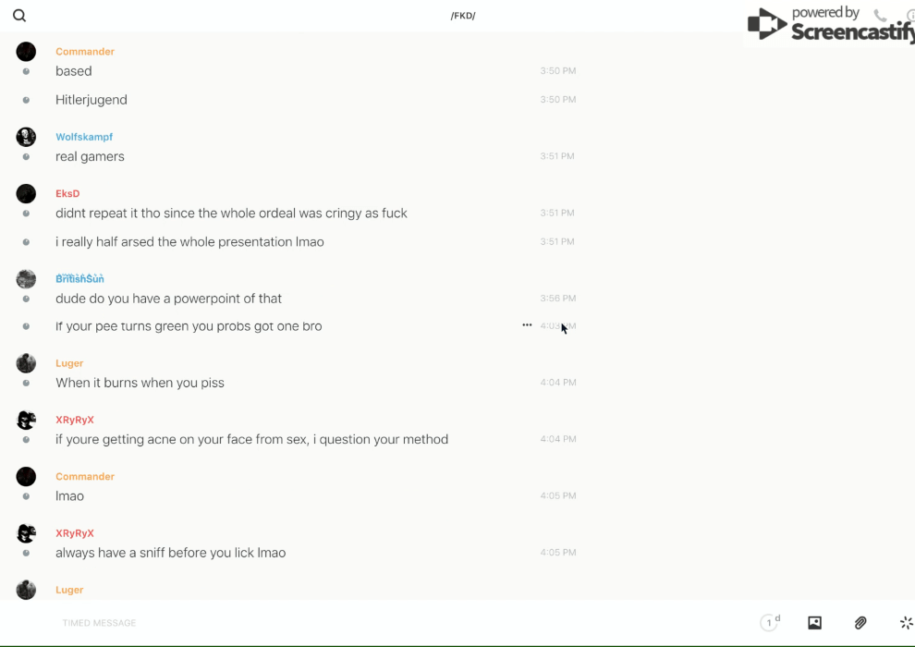This screenshot has height=647, width=915.
Task: Click the Luger name above "When it burns"
Action: pos(69,363)
